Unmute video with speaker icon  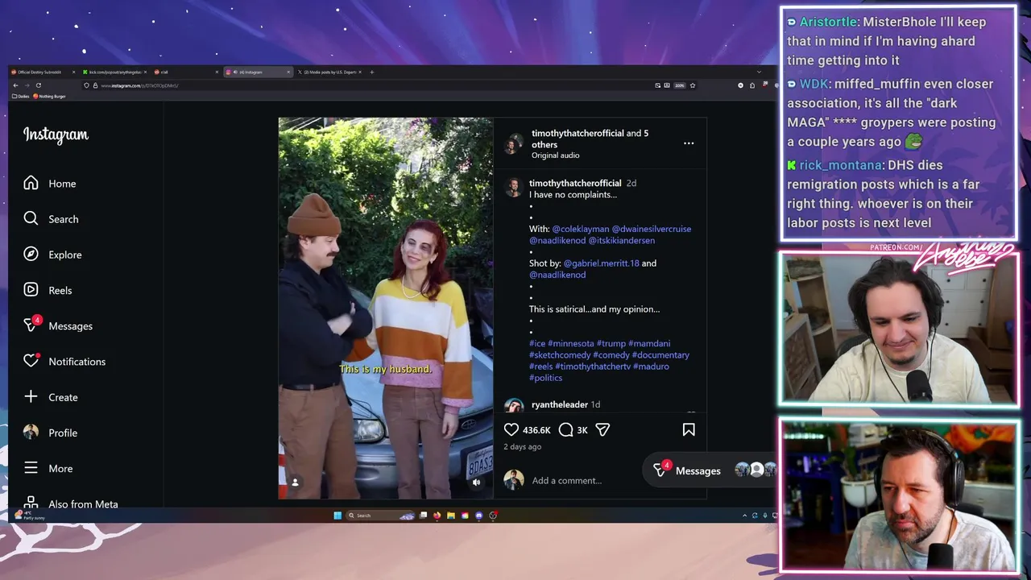point(476,482)
